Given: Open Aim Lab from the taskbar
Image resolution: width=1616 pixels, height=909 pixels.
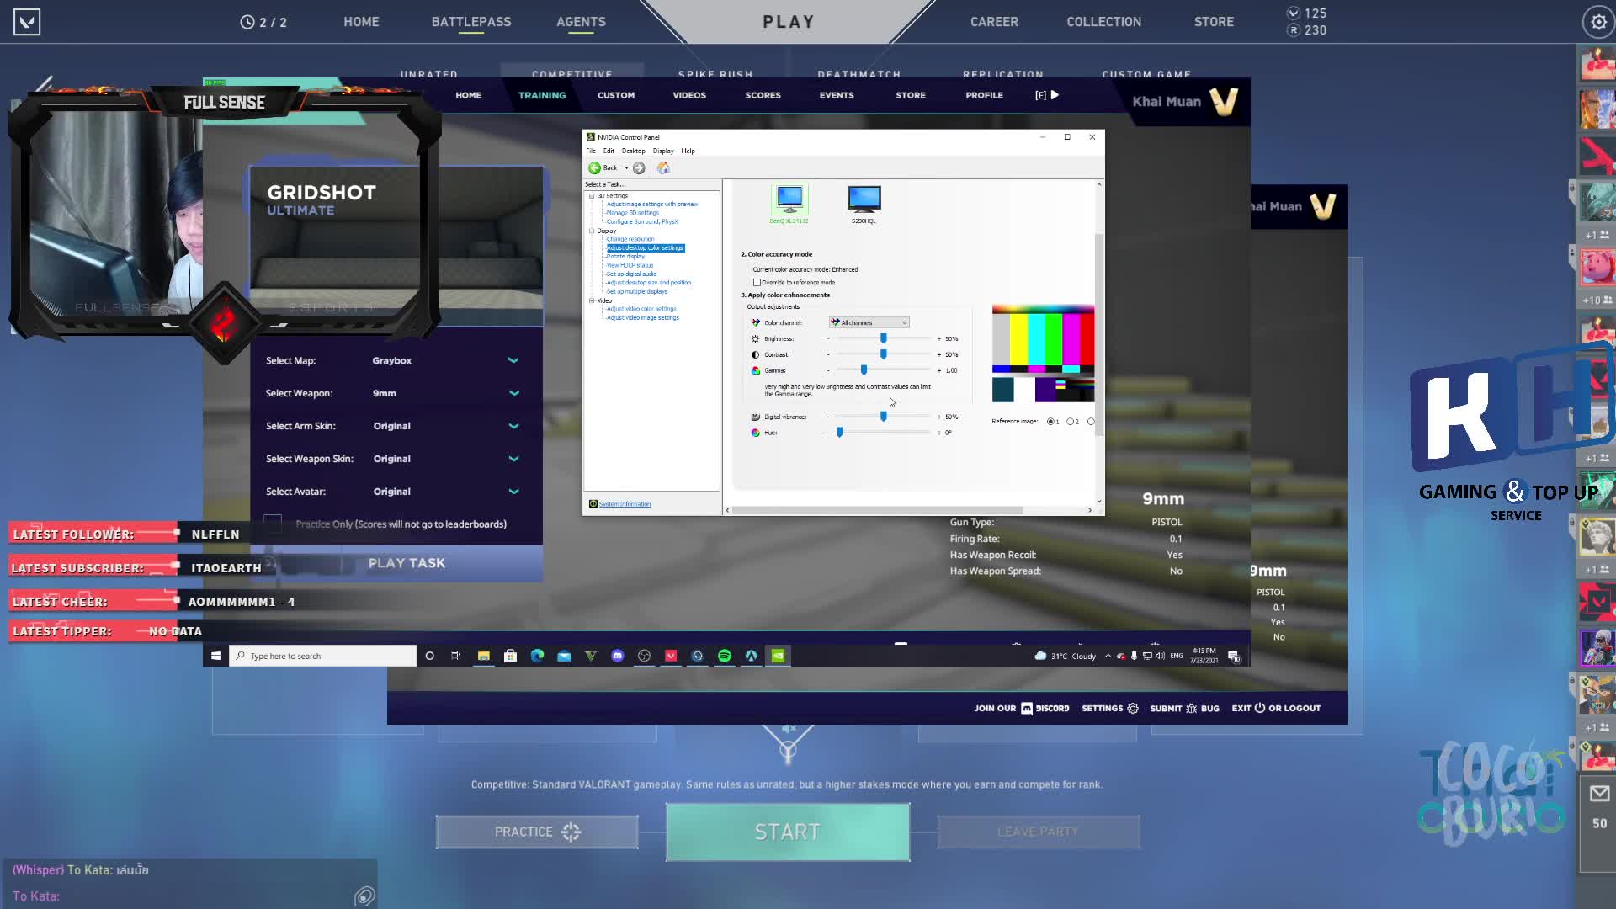Looking at the screenshot, I should (752, 656).
